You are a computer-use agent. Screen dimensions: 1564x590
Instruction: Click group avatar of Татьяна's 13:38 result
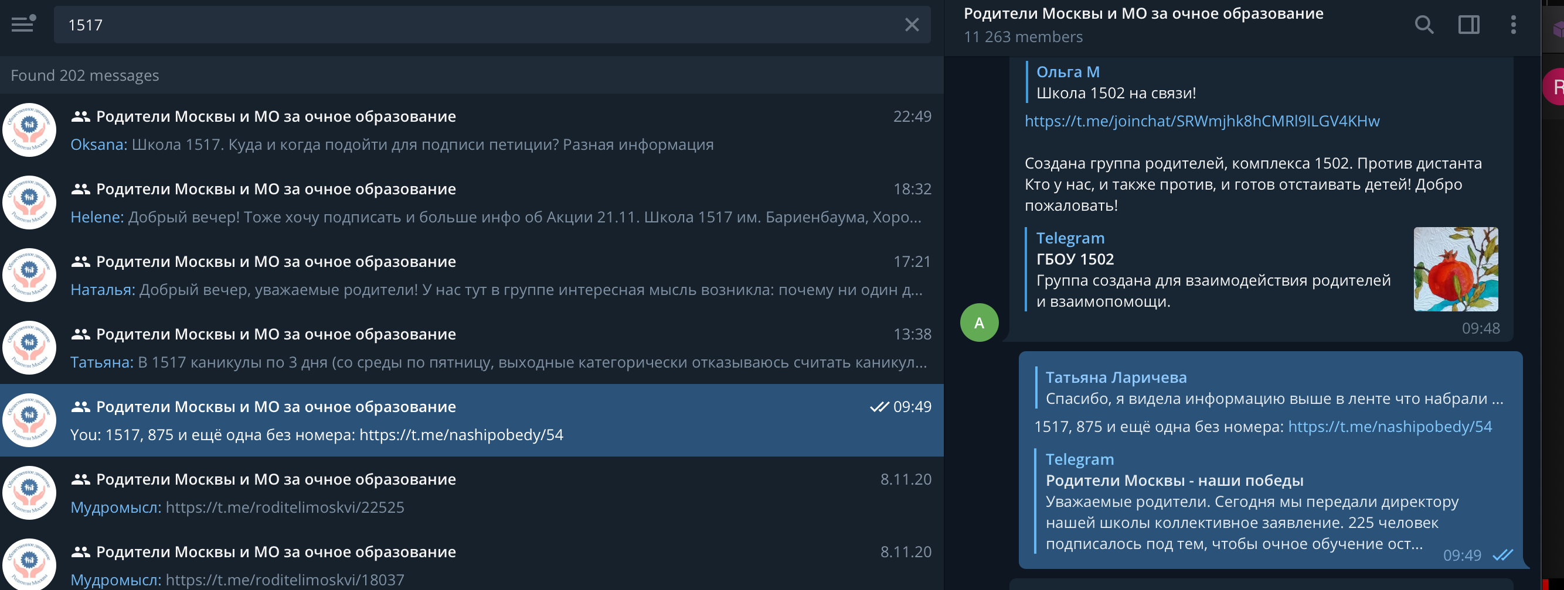[29, 348]
